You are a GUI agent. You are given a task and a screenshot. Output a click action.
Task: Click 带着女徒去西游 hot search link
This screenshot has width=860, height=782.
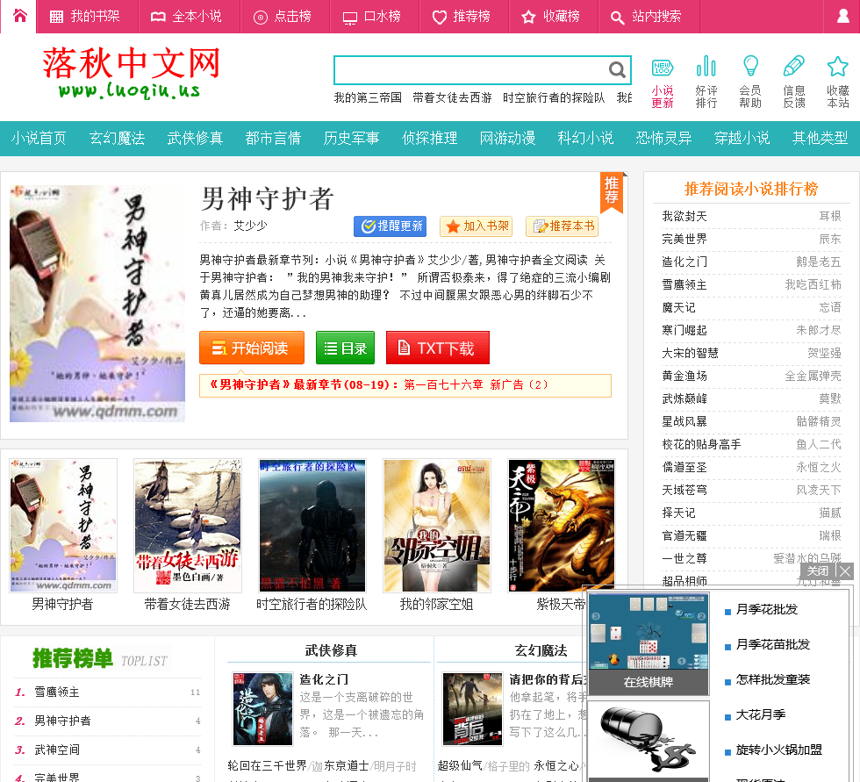(452, 97)
